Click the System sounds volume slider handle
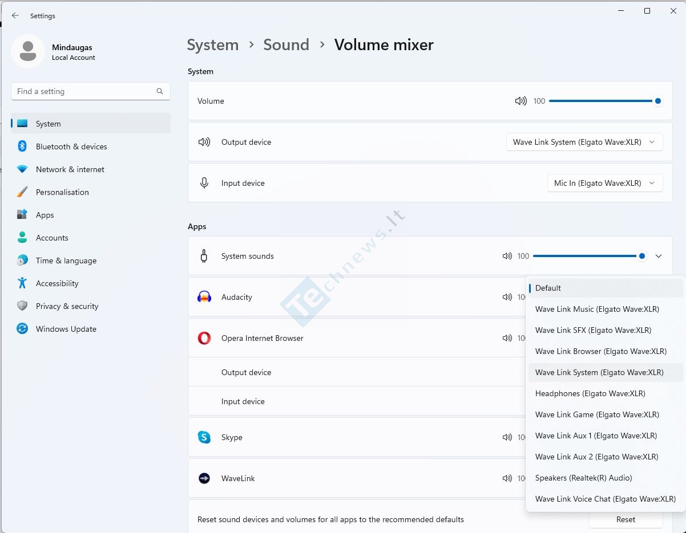Screen dimensions: 686x533 [x=642, y=256]
